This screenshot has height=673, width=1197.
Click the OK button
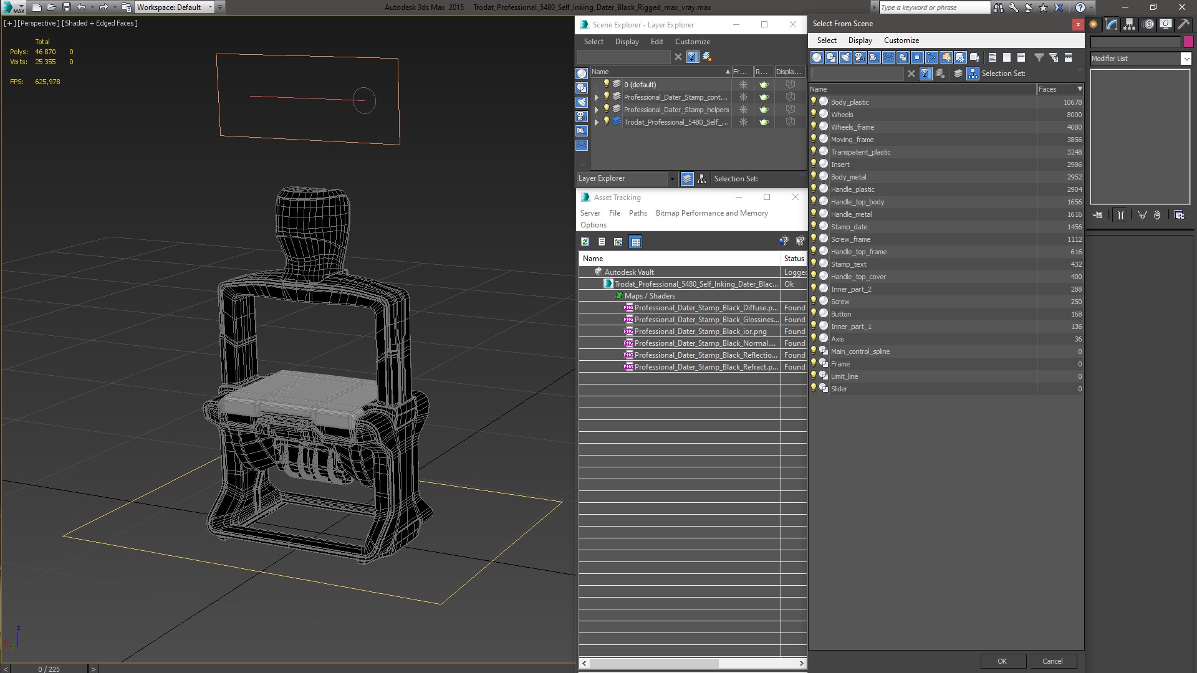point(1002,661)
